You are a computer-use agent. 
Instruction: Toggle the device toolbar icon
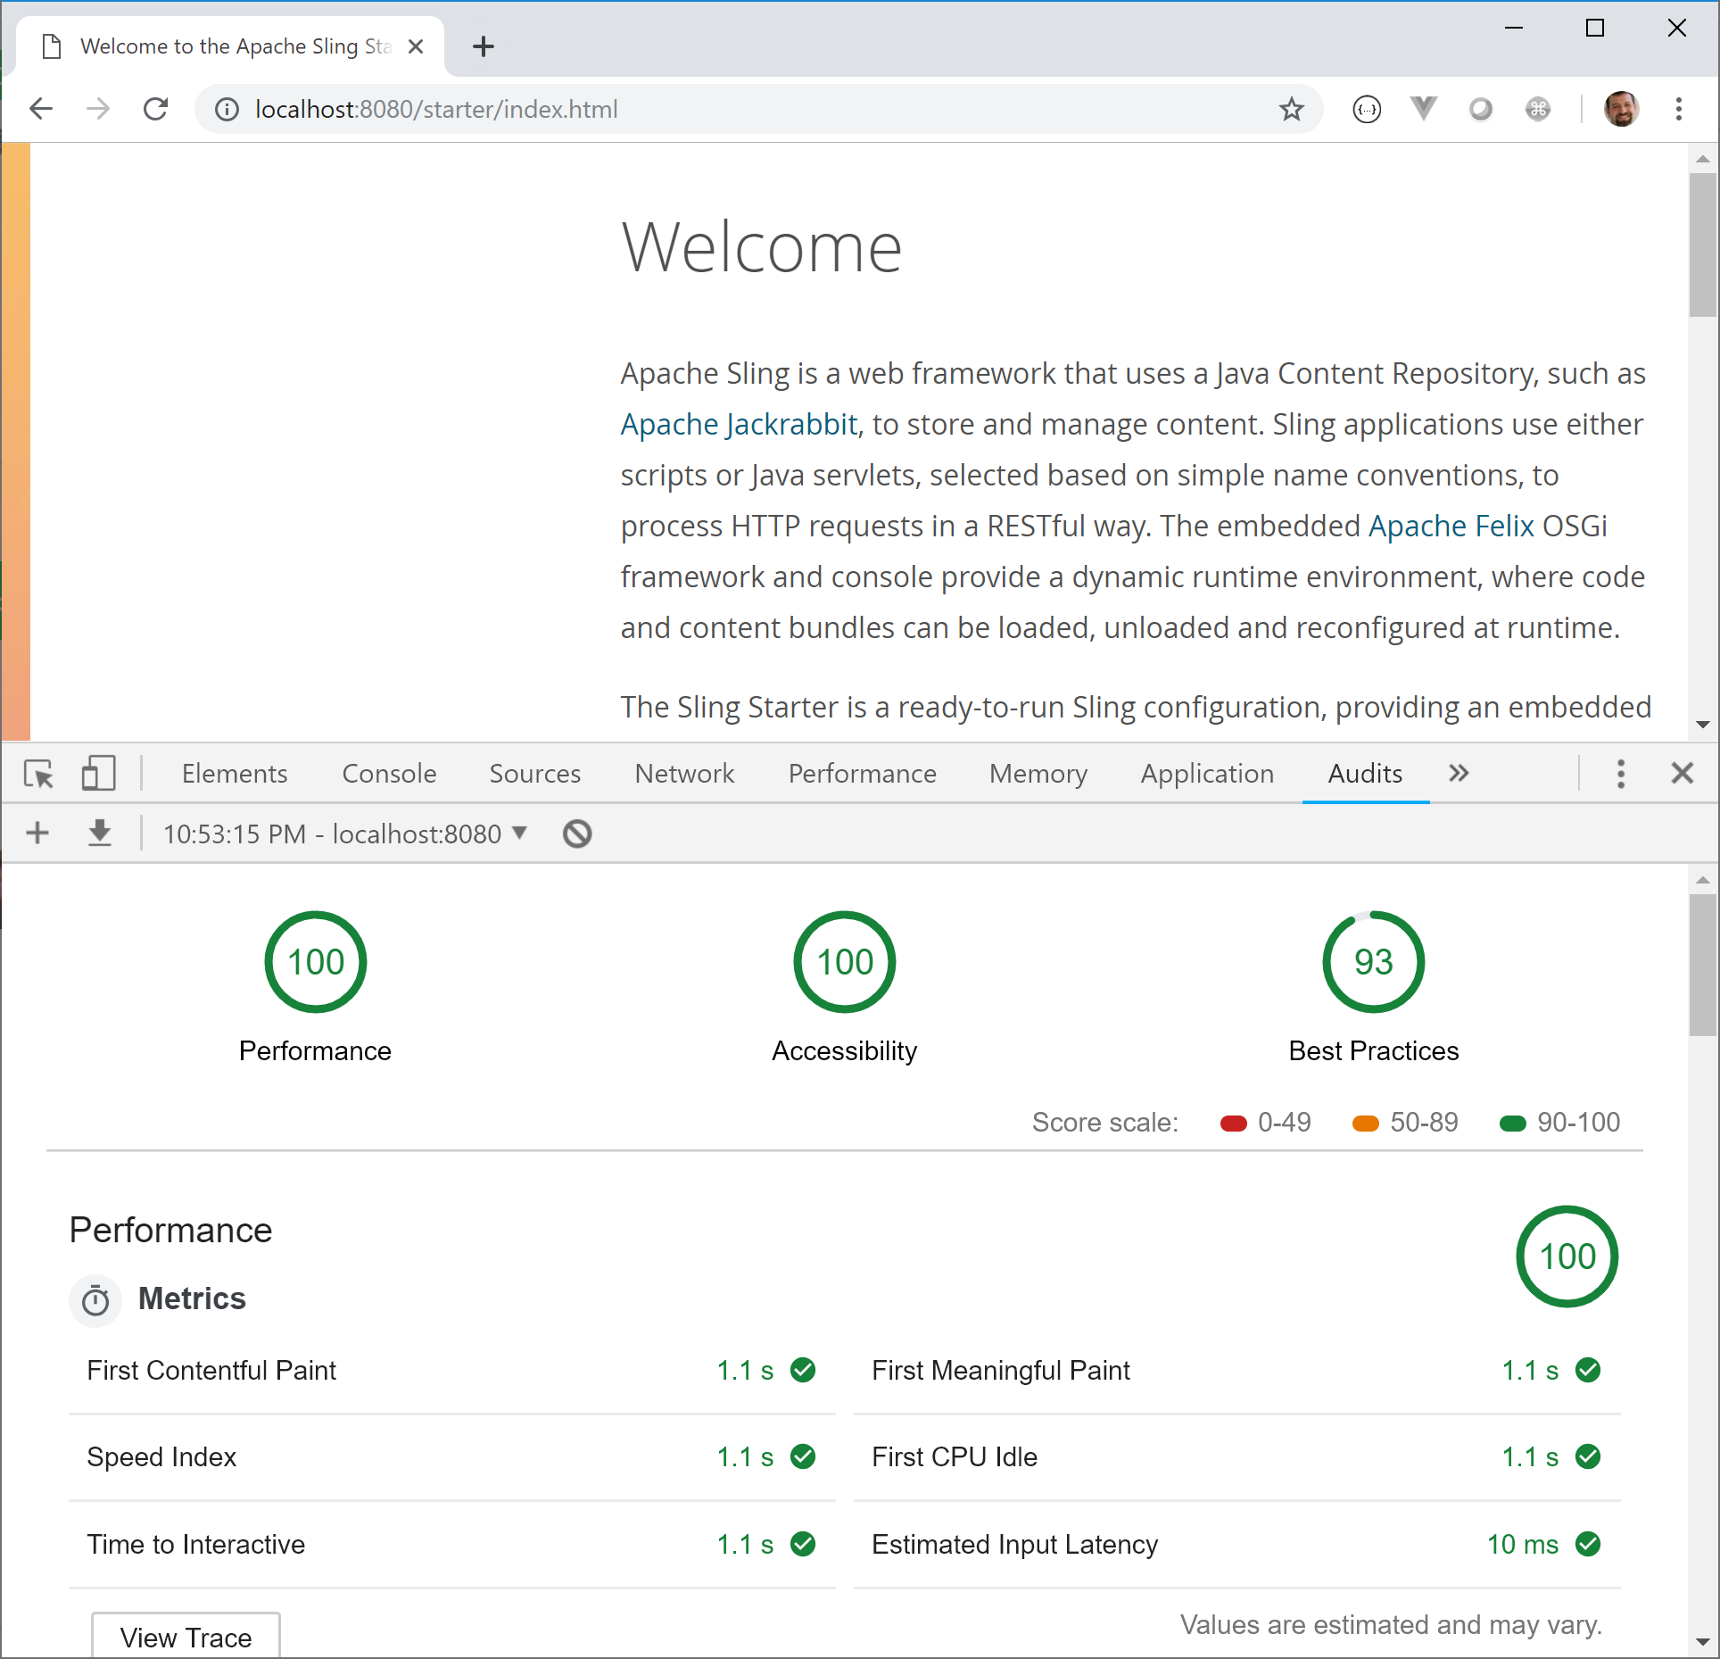coord(98,774)
